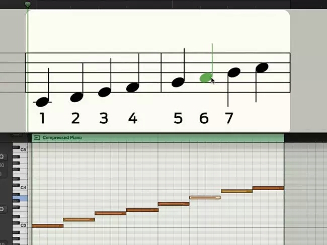The image size is (327, 245).
Task: Click the upper Q quantize button on left
Action: 2,156
